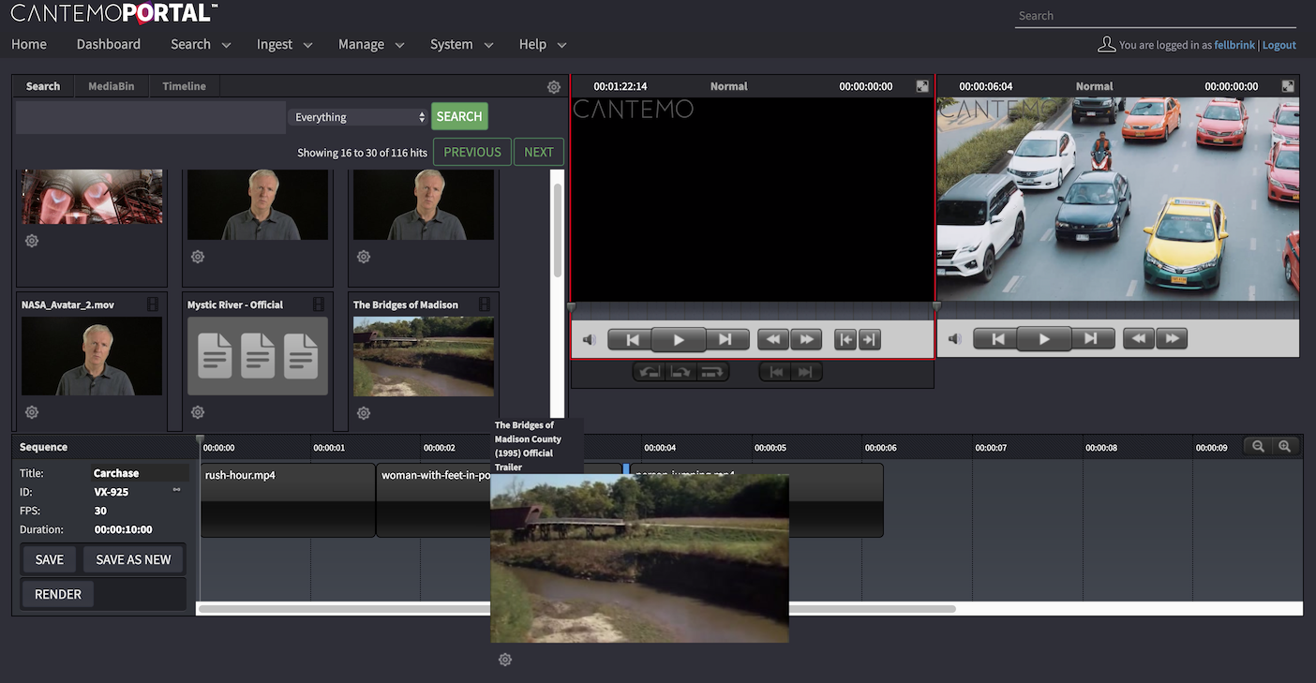Zoom in the sequence timeline

click(1285, 447)
